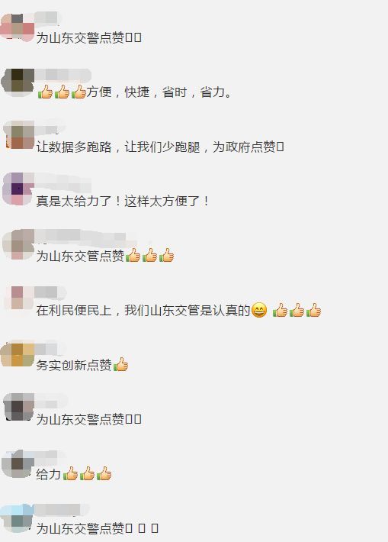Image resolution: width=388 pixels, height=542 pixels.
Task: Click last thumbs-up in 在利民便民上 comment
Action: point(313,310)
